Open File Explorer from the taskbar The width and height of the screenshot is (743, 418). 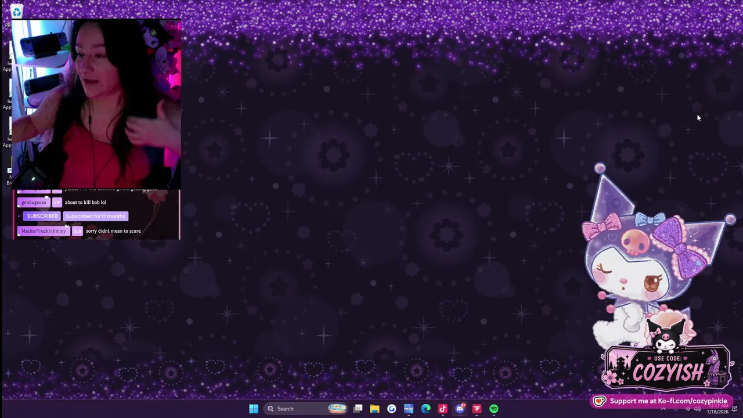click(375, 409)
